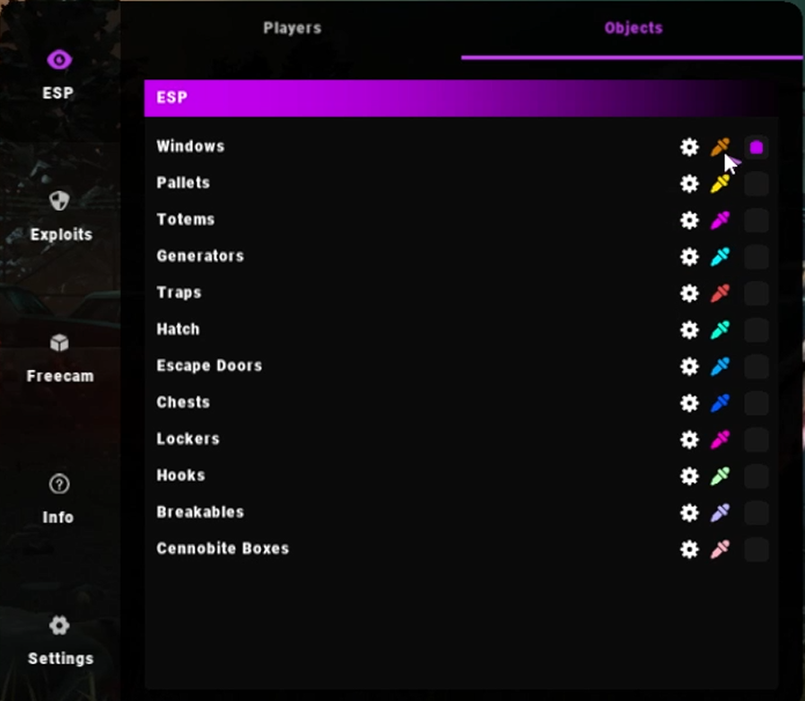Open the Settings section in sidebar
This screenshot has width=805, height=701.
60,640
